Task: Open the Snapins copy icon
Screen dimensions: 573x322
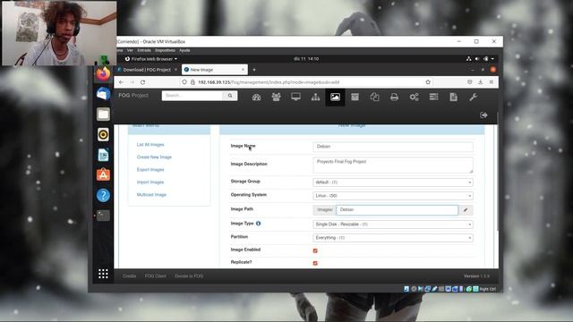Action: pyautogui.click(x=374, y=97)
